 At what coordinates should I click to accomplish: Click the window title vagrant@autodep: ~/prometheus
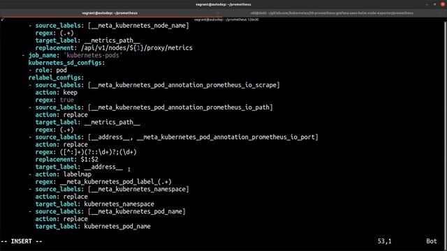pos(223,4)
